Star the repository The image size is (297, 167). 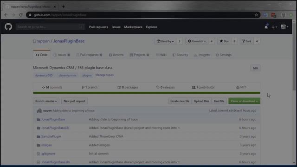(224, 41)
